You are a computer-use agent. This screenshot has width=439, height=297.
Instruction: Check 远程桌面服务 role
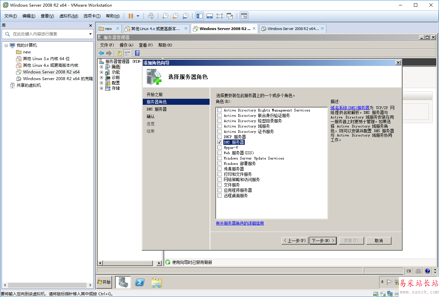[220, 196]
